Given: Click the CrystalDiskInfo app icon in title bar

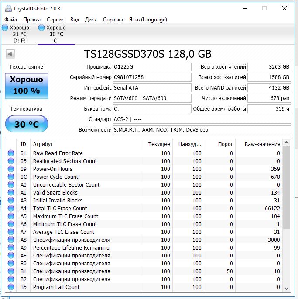Looking at the screenshot, I should (8, 8).
